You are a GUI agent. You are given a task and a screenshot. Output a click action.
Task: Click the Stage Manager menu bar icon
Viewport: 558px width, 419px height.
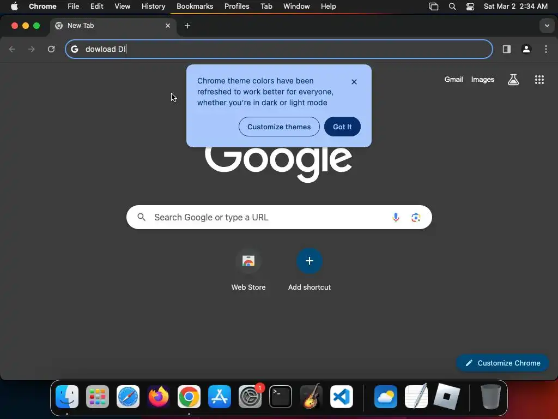(433, 7)
